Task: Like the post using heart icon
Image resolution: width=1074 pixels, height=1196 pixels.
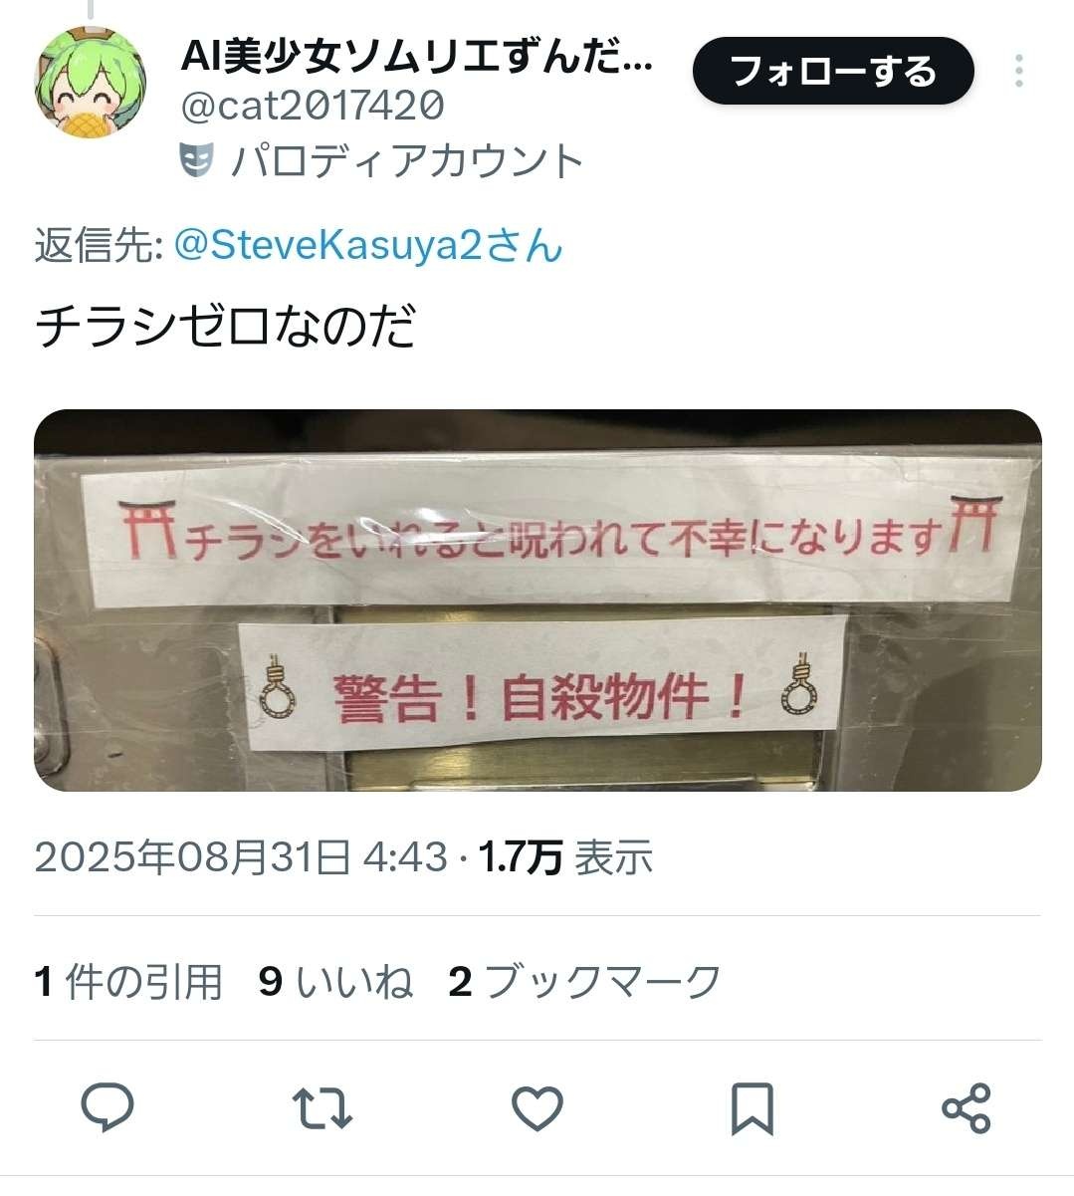Action: click(537, 1108)
